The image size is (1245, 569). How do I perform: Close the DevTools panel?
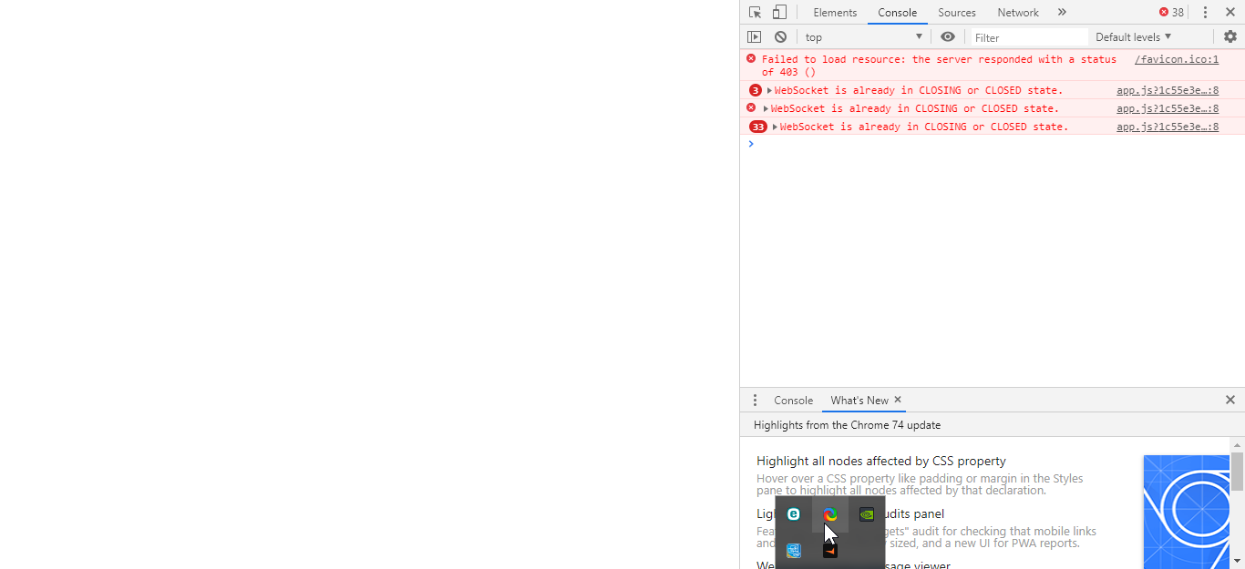(1230, 12)
